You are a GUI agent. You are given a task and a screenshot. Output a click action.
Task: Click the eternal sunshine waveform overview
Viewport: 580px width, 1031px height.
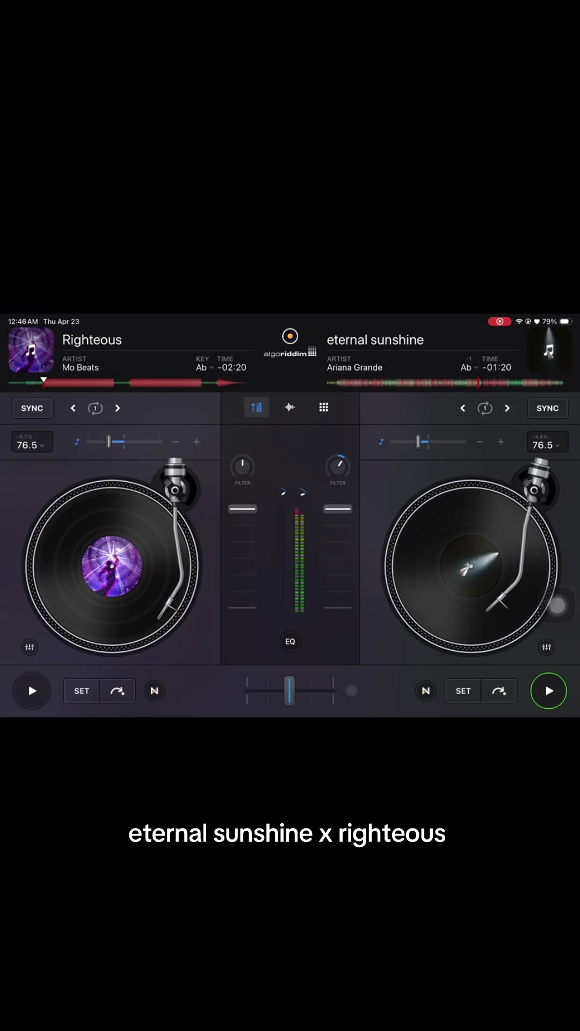[x=445, y=382]
